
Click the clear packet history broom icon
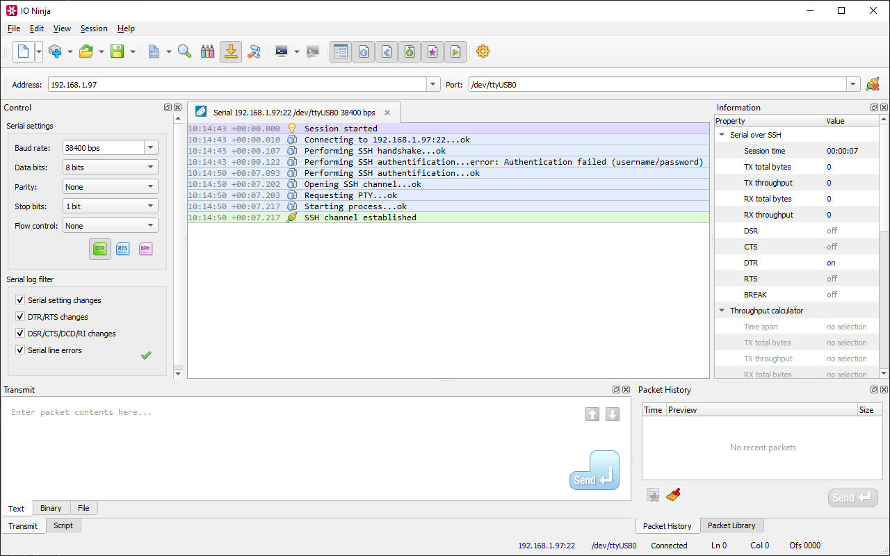pyautogui.click(x=673, y=495)
